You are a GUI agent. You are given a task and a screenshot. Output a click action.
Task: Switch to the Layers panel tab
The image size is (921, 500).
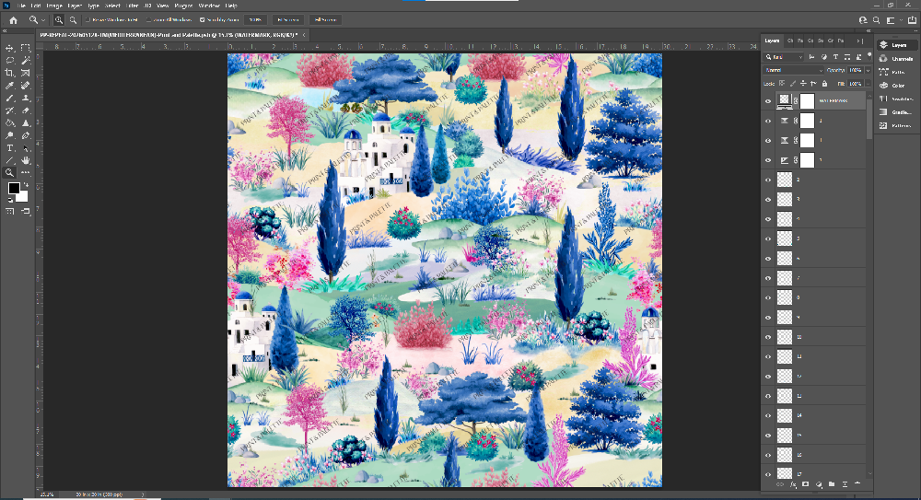click(x=772, y=41)
